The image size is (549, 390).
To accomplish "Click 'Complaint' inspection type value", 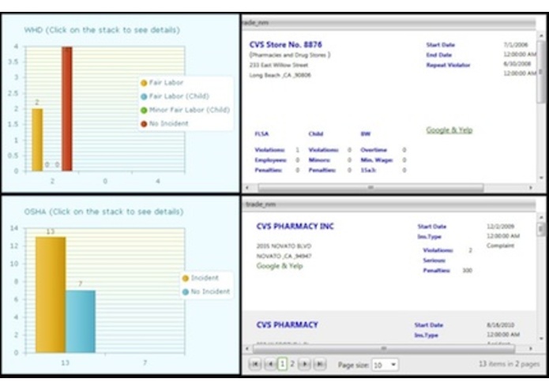I will 500,246.
